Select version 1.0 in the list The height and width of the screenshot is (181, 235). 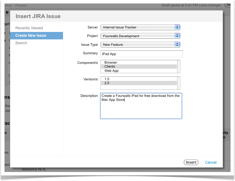coord(139,79)
